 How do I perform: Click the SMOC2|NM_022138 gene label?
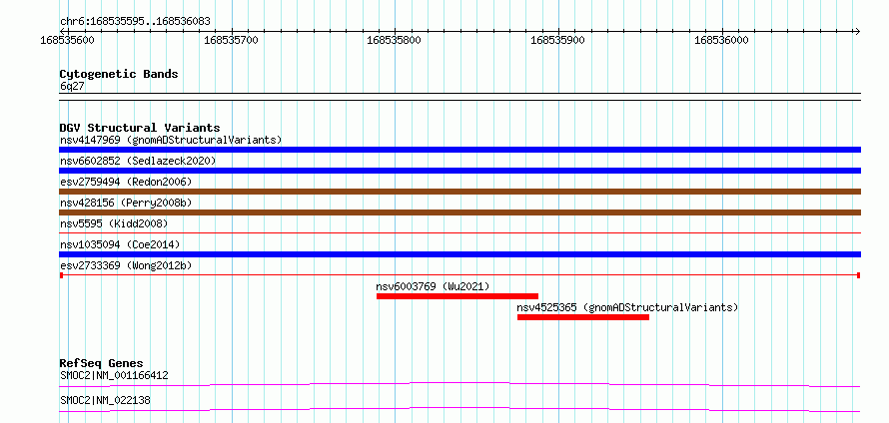point(105,400)
